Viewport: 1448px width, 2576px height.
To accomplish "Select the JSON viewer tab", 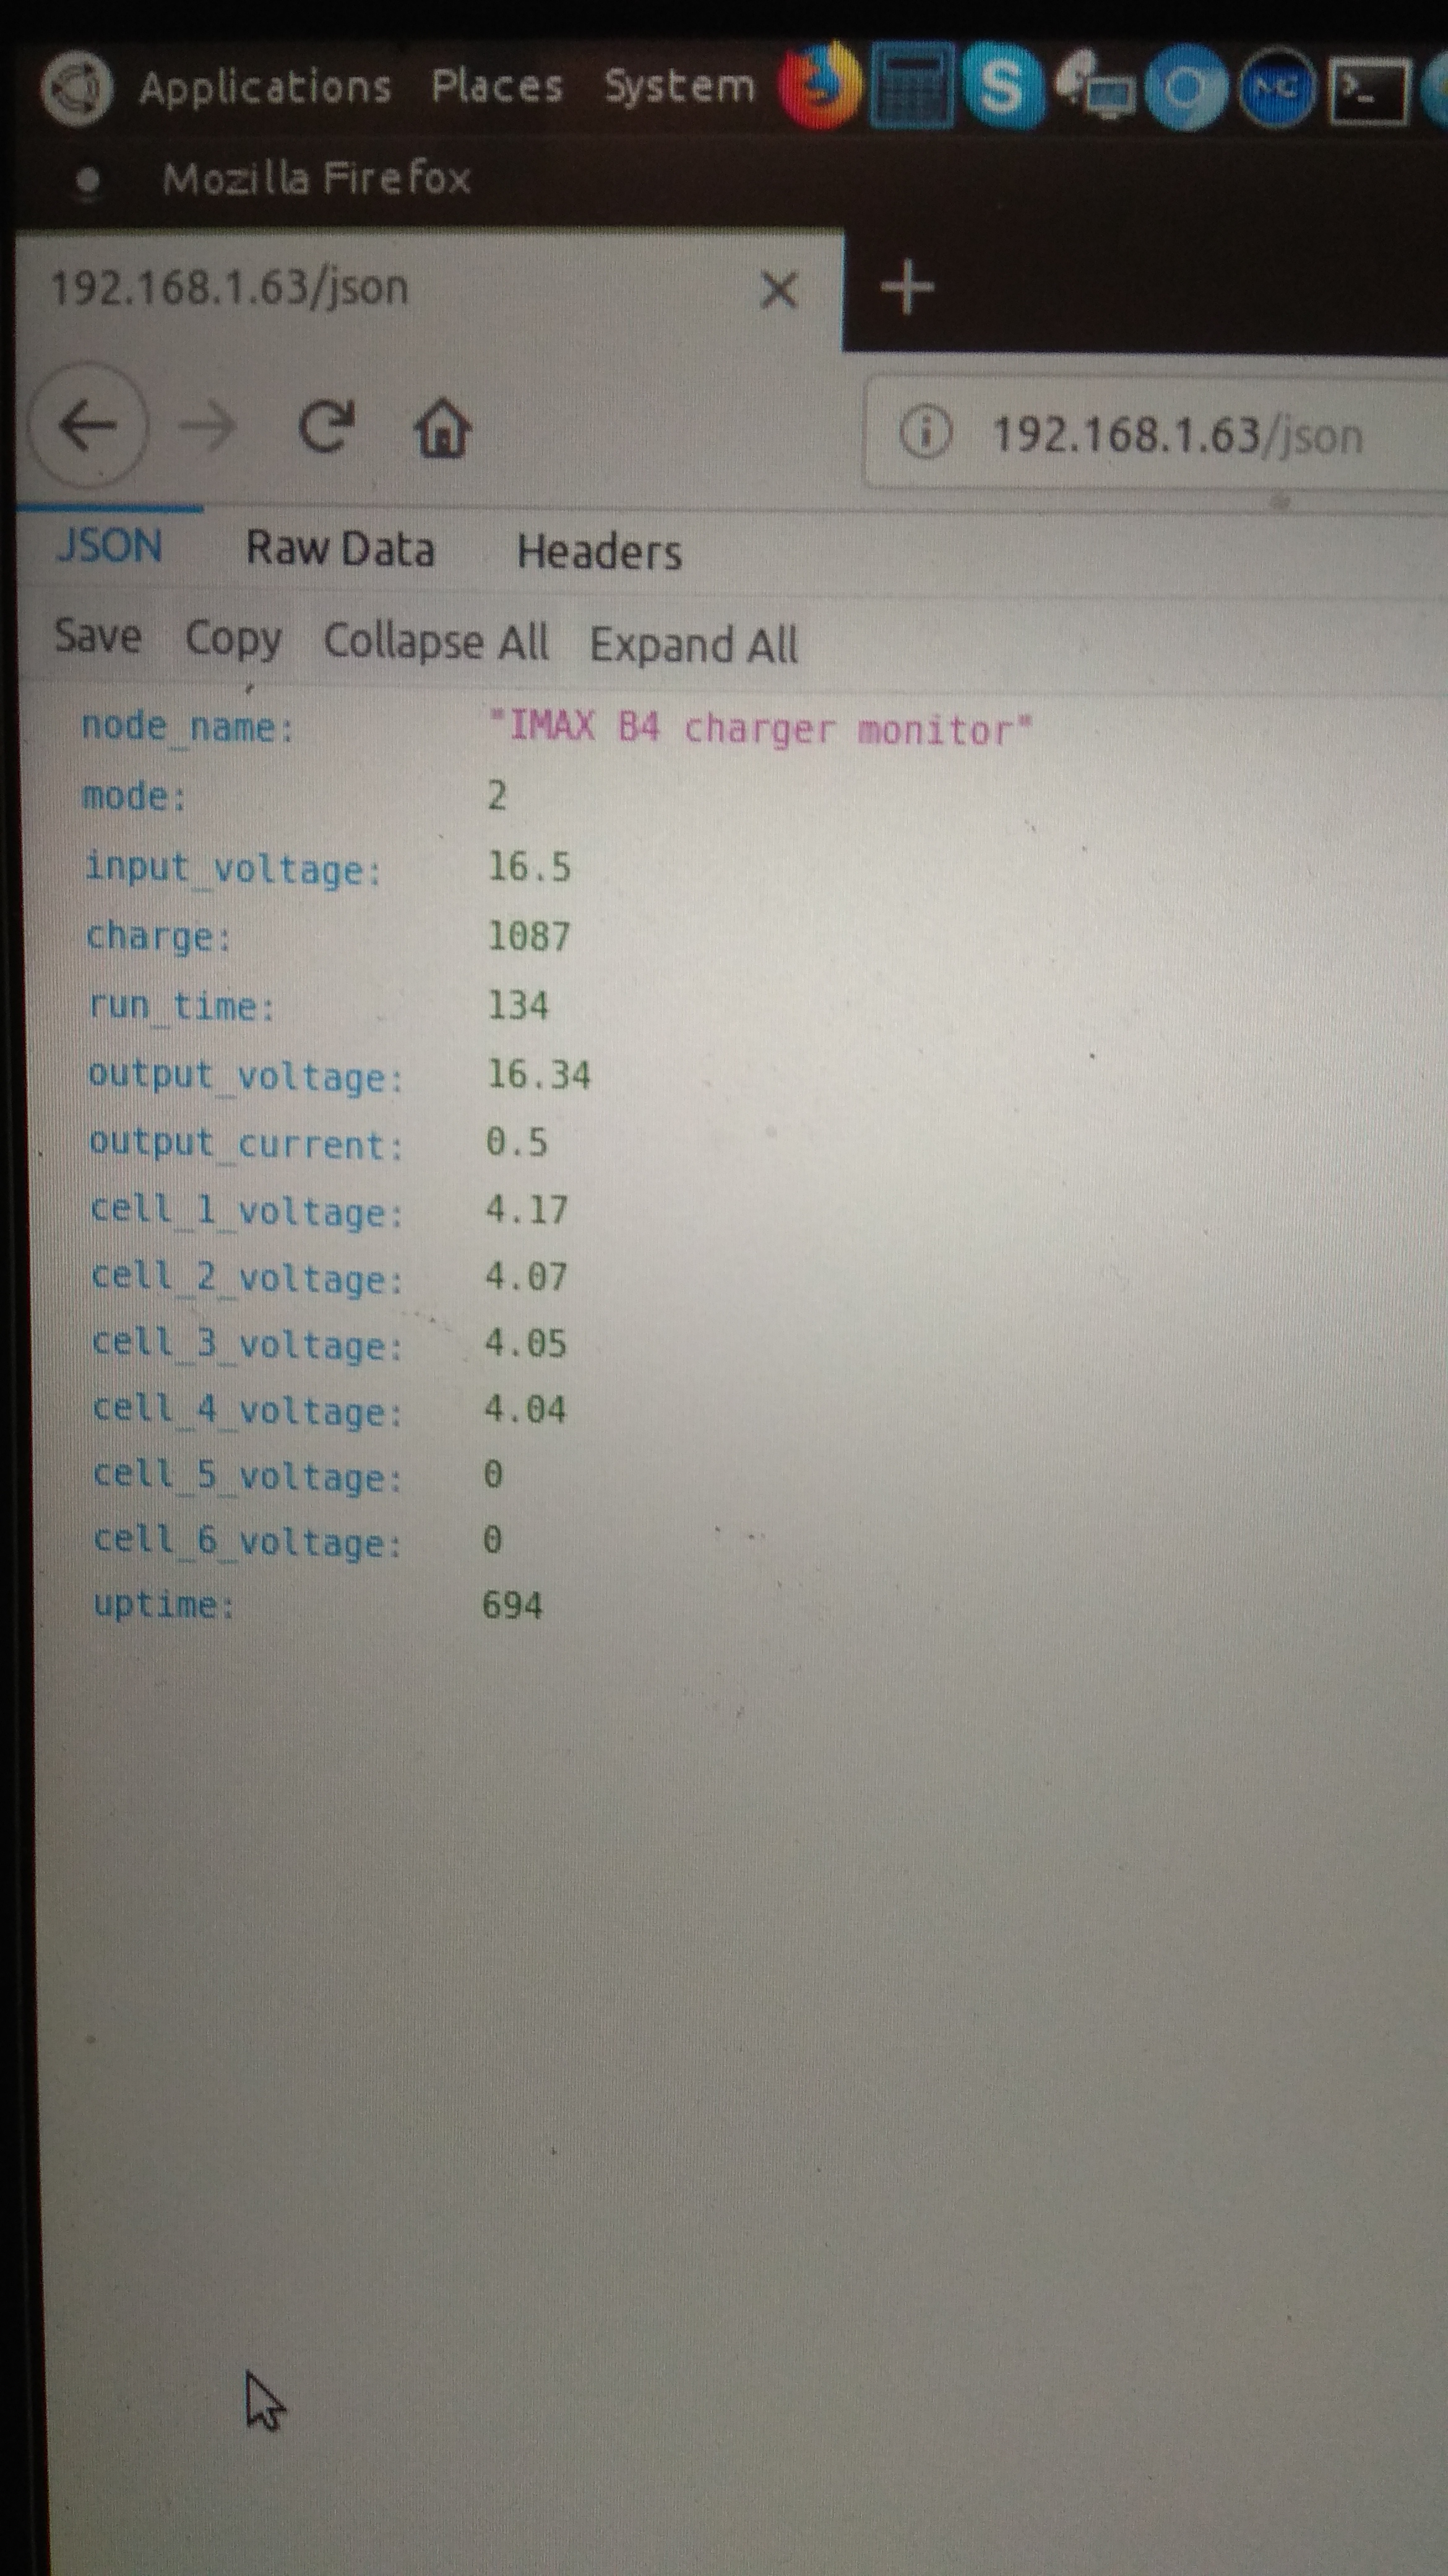I will tap(110, 546).
